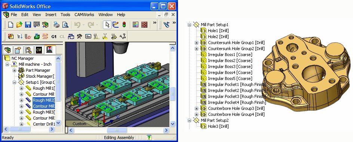Viewport: 353px width, 142px height.
Task: Select Irregular Boss3 [Coarse] feature
Action: [230, 67]
